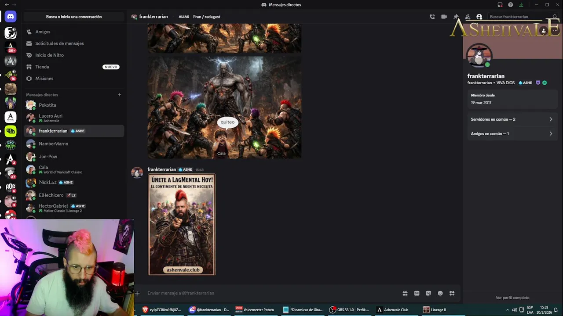Screen dimensions: 563x316
Task: Open the sticker picker
Action: tap(428, 293)
